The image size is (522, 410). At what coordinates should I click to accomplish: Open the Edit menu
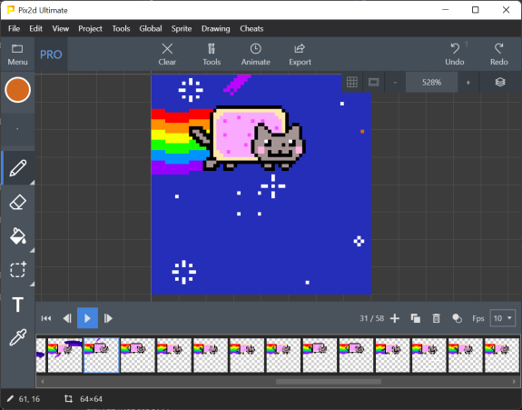pos(35,29)
